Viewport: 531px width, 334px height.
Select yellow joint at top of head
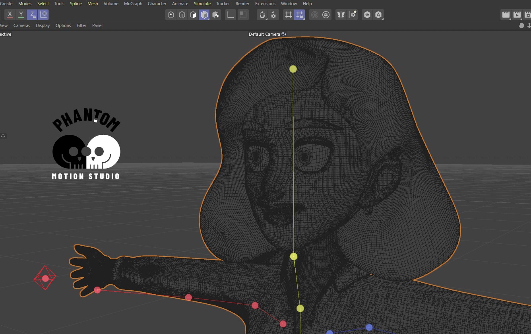point(293,69)
